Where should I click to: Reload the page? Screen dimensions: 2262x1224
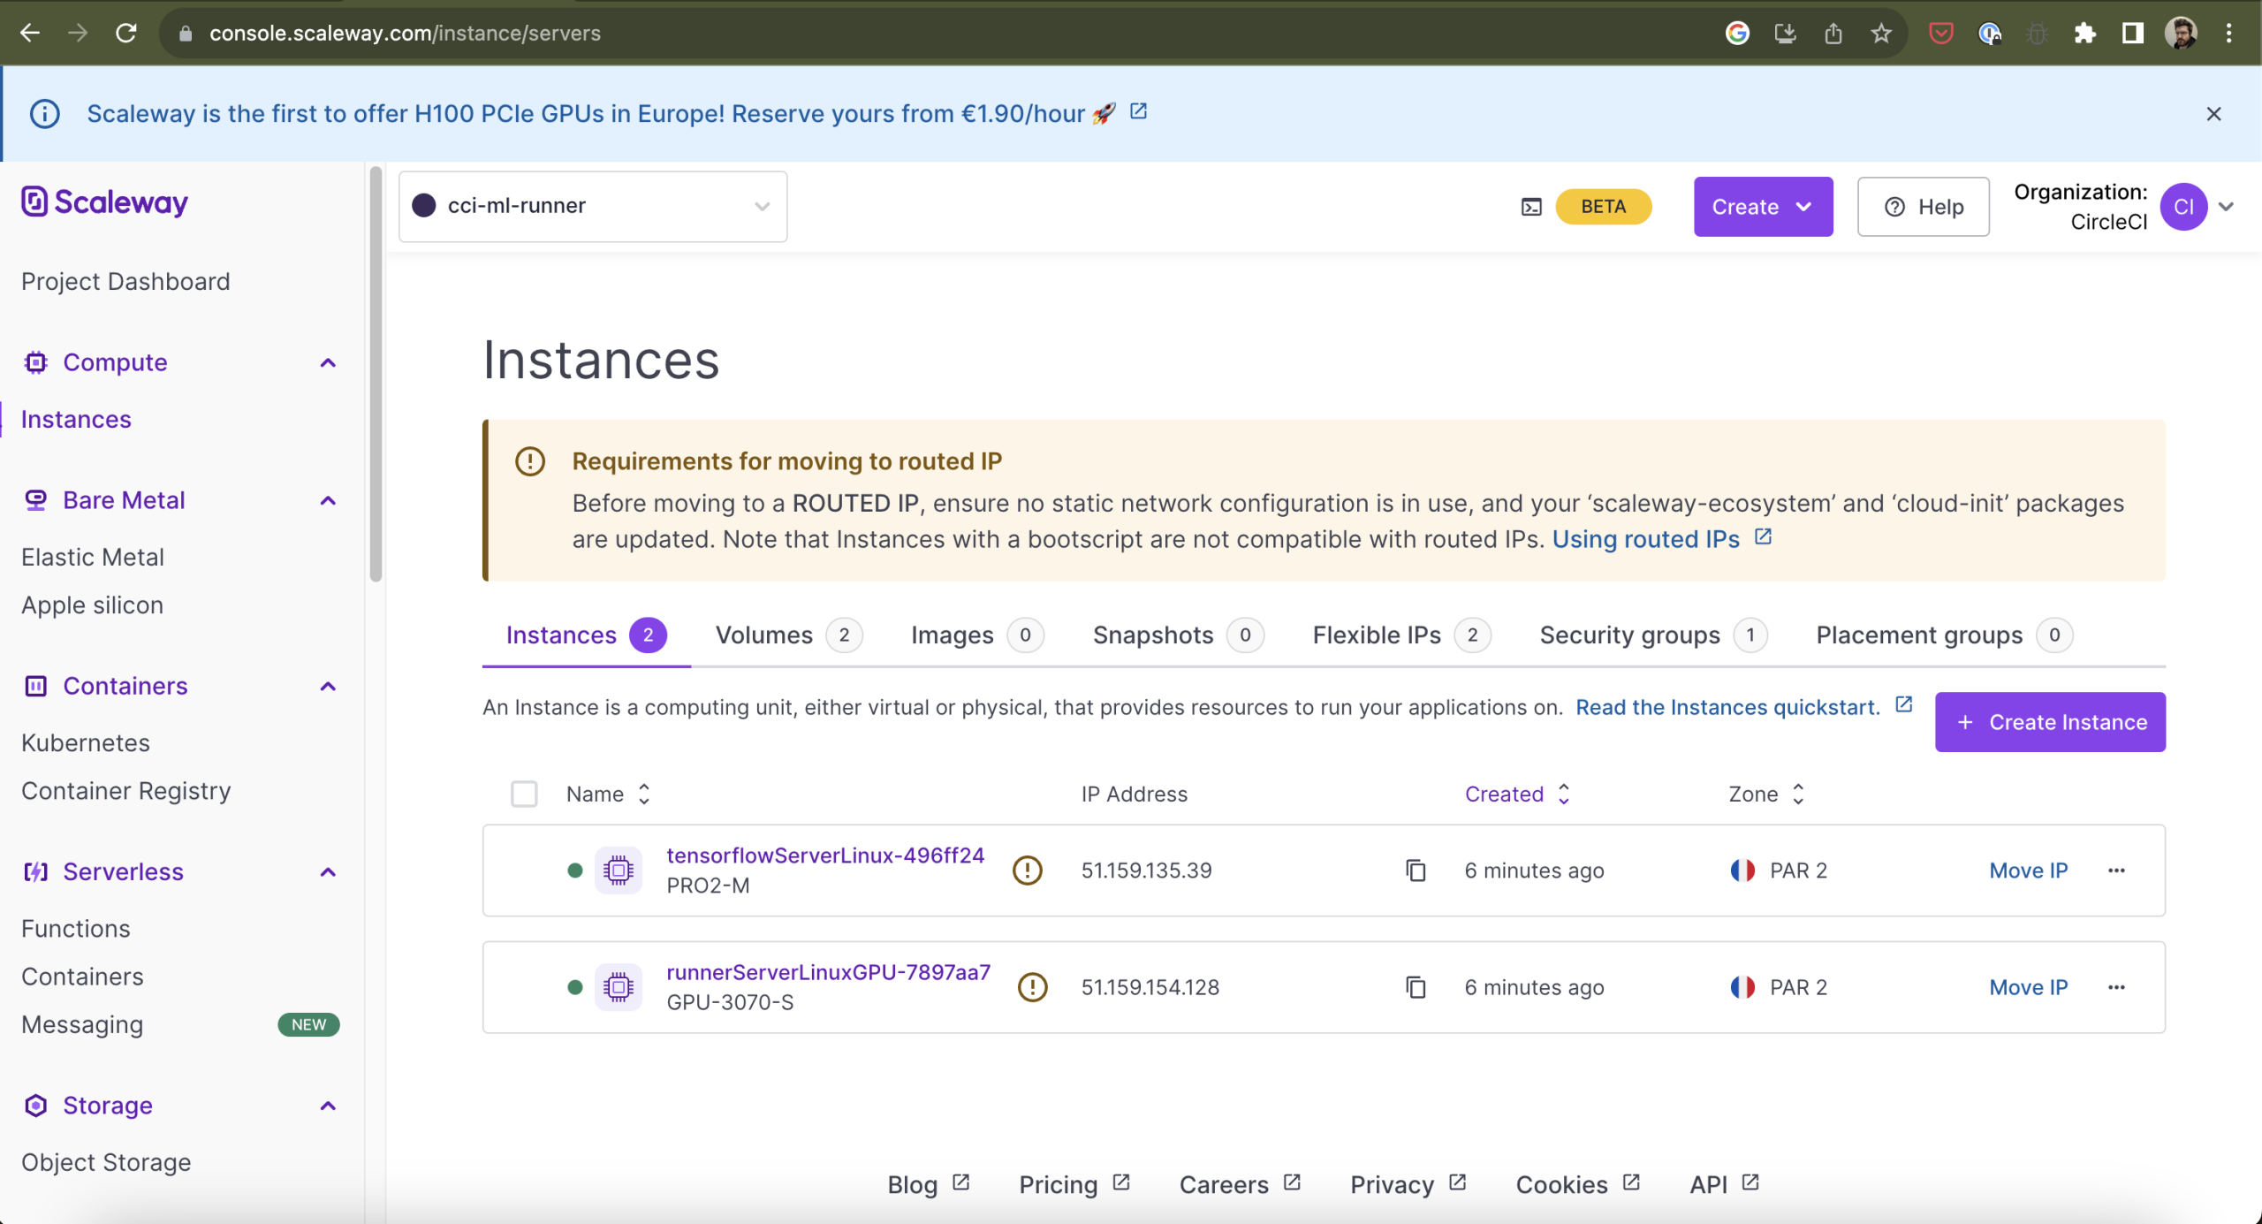[x=126, y=34]
